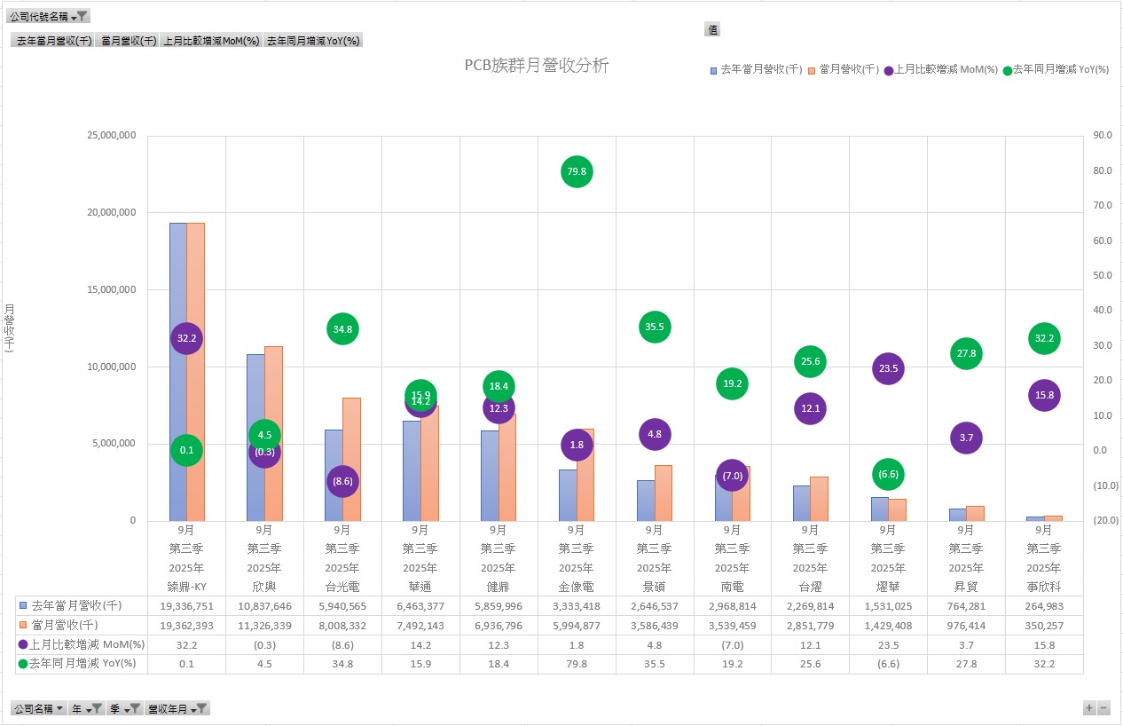Click the purple circle key in the MoM(%) table row
The width and height of the screenshot is (1123, 726).
coord(23,644)
